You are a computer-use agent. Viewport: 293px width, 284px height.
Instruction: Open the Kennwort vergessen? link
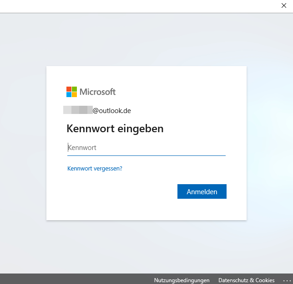[95, 169]
